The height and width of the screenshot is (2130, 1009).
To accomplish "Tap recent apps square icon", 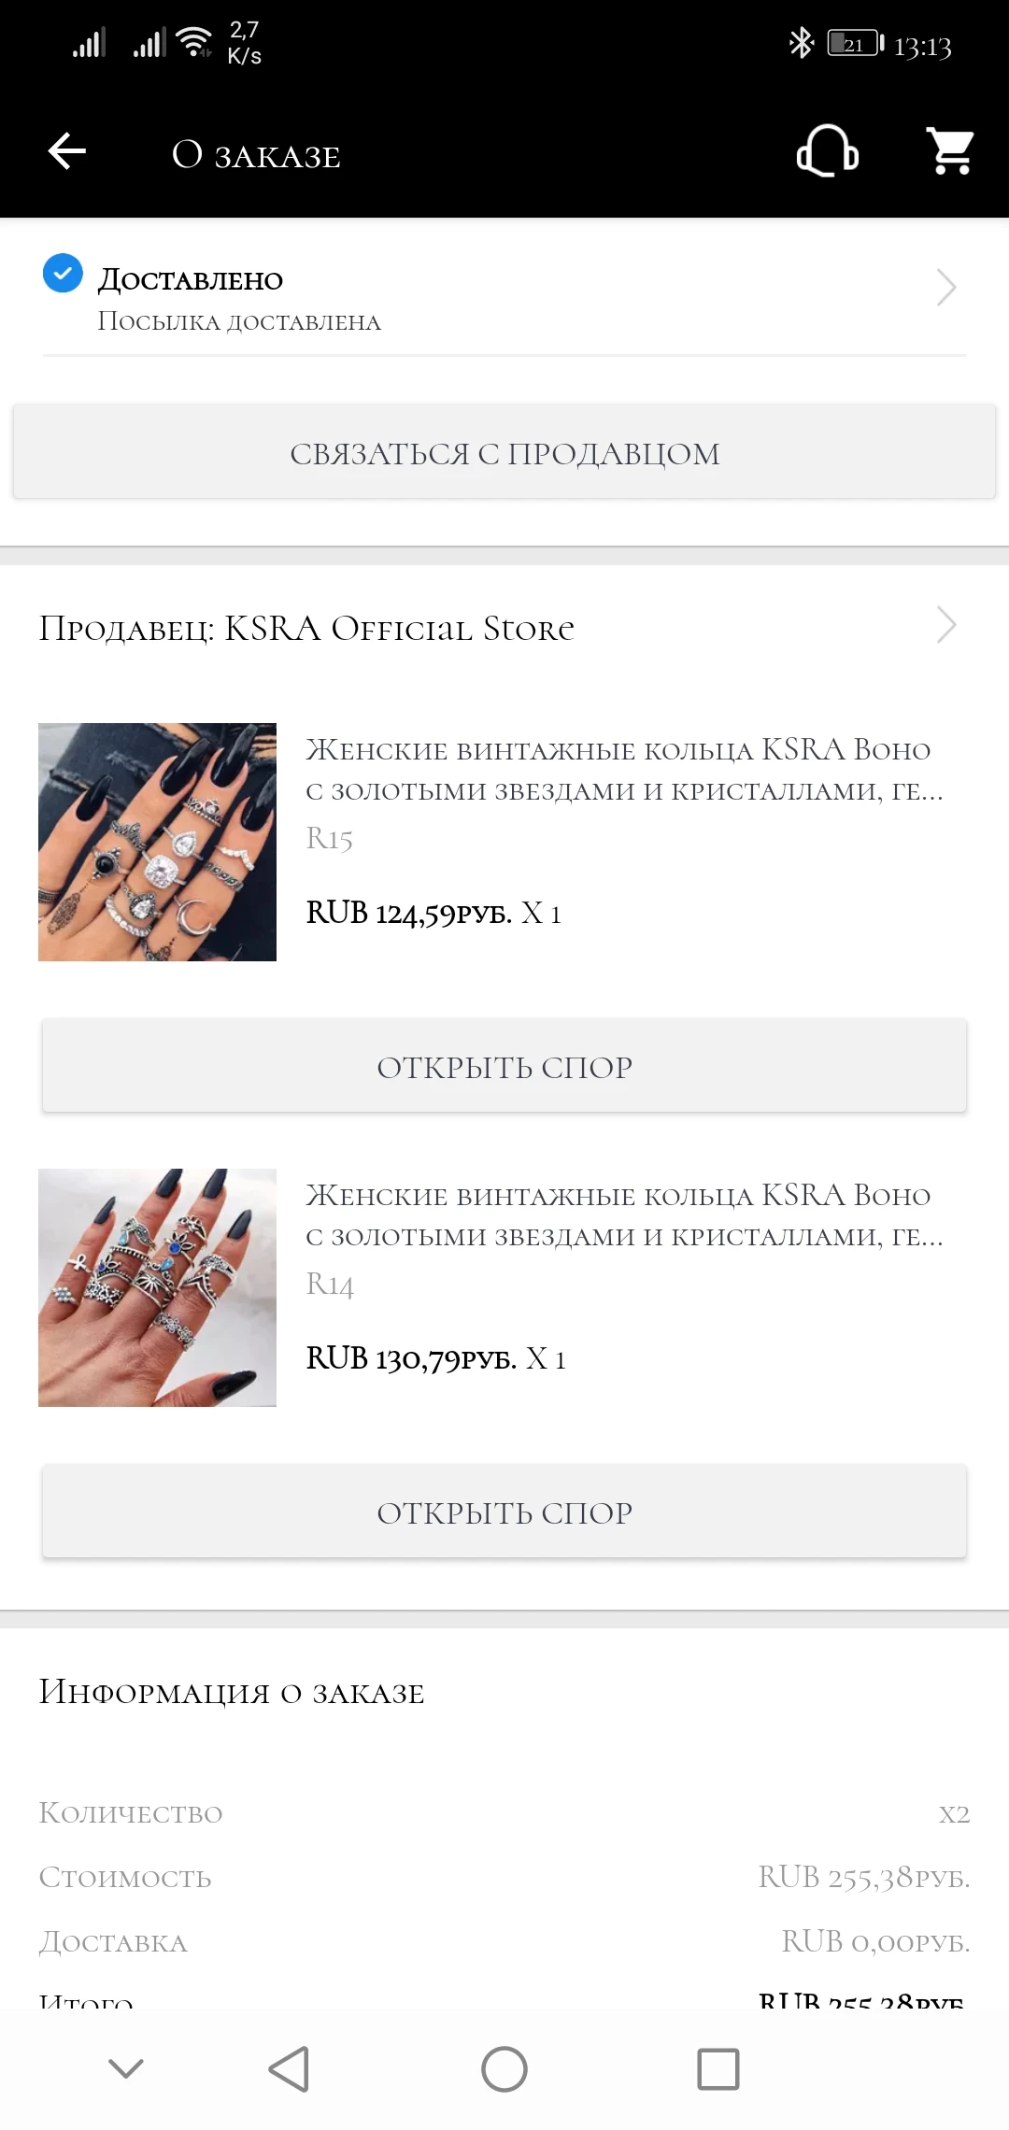I will pos(718,2068).
